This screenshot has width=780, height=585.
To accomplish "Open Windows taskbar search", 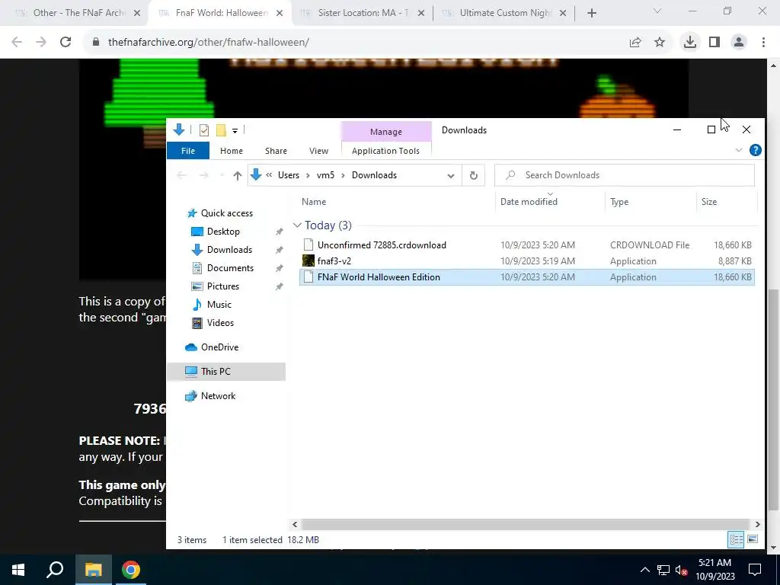I will click(55, 570).
